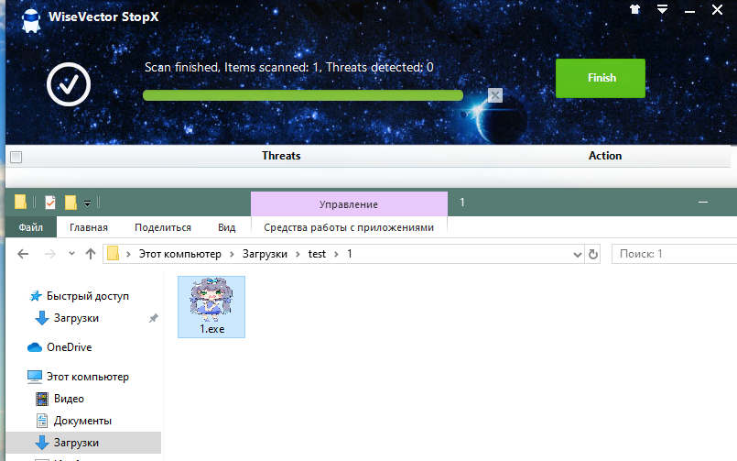Minimize the WiseVector StopX window
737x461 pixels.
[689, 10]
